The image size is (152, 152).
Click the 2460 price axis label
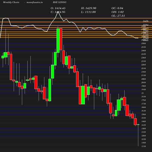tap(143, 50)
